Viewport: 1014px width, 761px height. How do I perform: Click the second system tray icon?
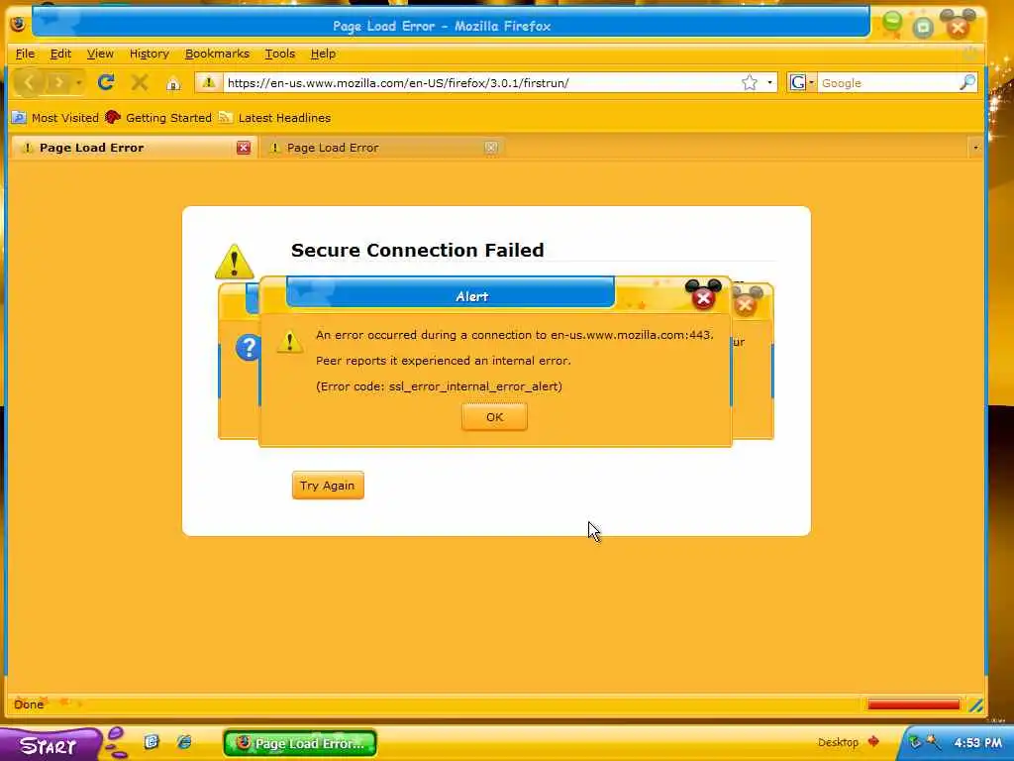[933, 742]
